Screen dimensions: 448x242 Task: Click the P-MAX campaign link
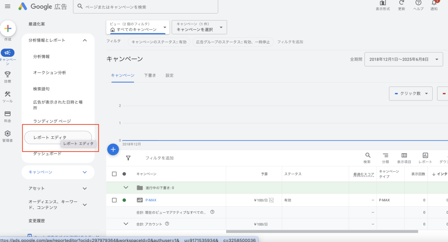[150, 200]
